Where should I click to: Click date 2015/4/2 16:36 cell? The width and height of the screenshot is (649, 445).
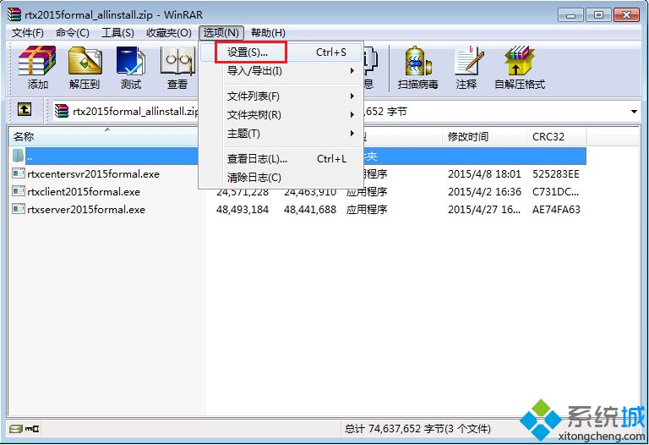coord(484,191)
